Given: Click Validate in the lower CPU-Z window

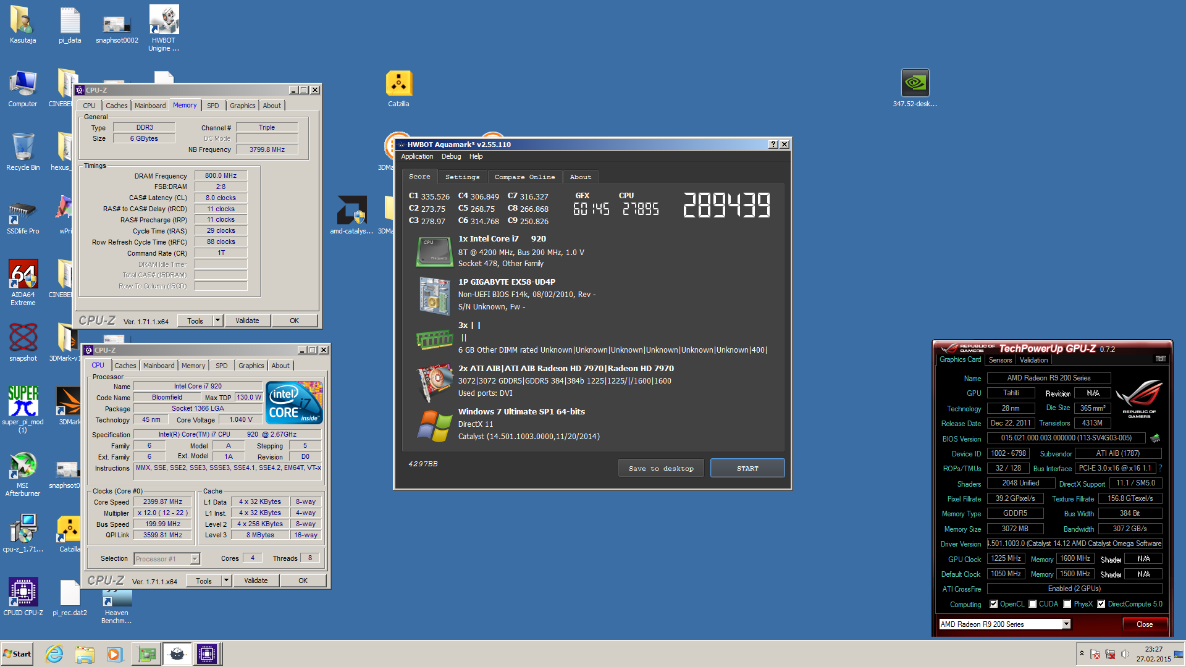Looking at the screenshot, I should (256, 581).
